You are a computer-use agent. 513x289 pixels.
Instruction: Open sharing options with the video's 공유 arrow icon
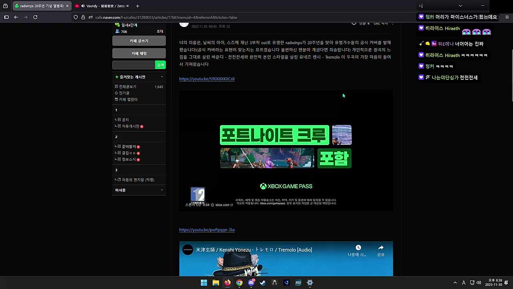click(380, 248)
